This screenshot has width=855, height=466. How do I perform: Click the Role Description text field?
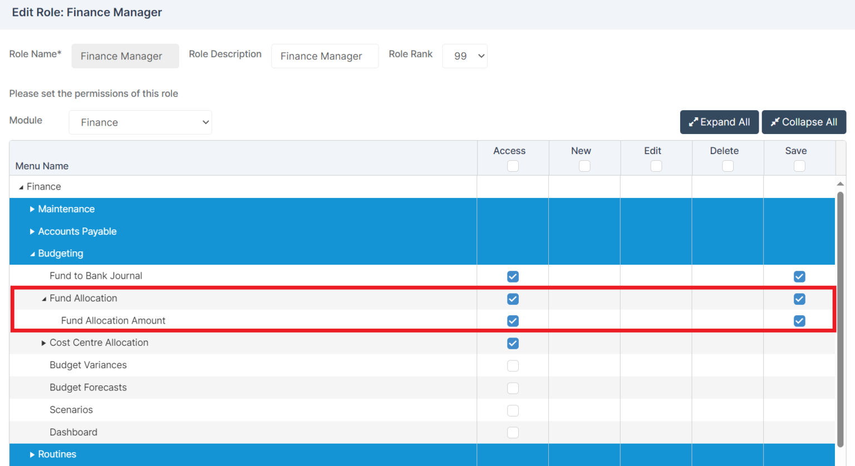[325, 56]
